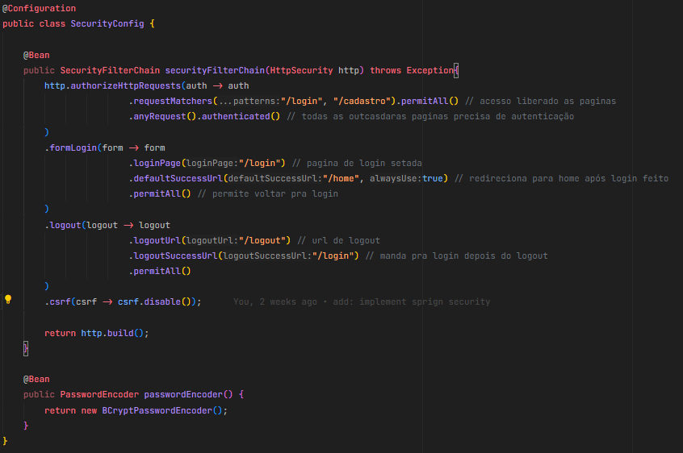Click the anyRequest() method call
Image resolution: width=683 pixels, height=453 pixels.
coord(162,116)
